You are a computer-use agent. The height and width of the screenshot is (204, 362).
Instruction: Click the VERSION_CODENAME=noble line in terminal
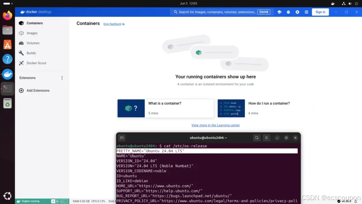pyautogui.click(x=141, y=171)
